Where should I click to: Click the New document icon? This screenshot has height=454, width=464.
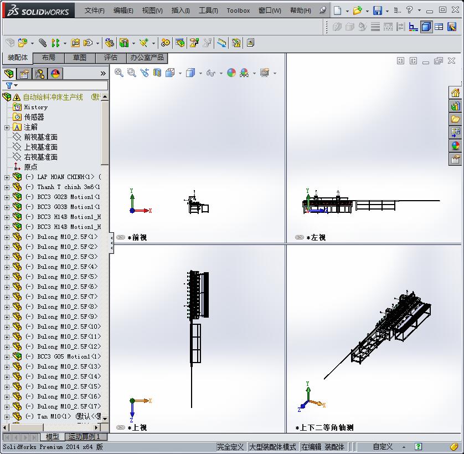click(x=337, y=11)
